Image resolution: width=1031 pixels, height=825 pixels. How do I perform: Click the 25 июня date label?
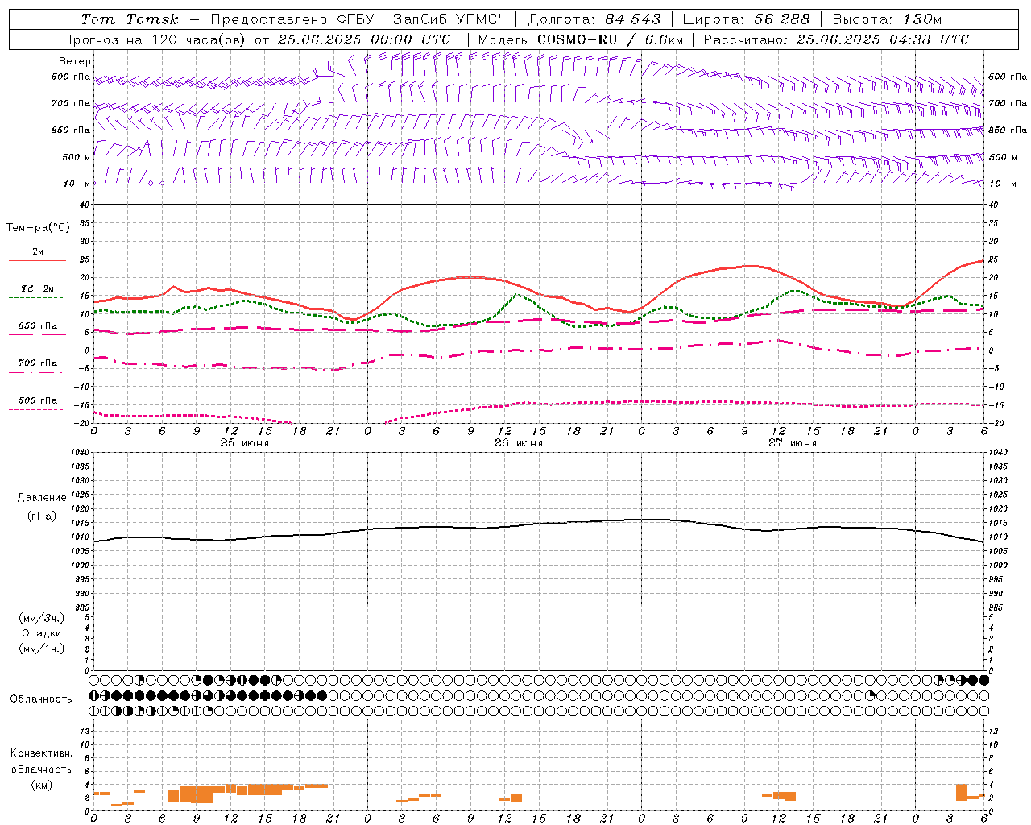click(x=245, y=442)
